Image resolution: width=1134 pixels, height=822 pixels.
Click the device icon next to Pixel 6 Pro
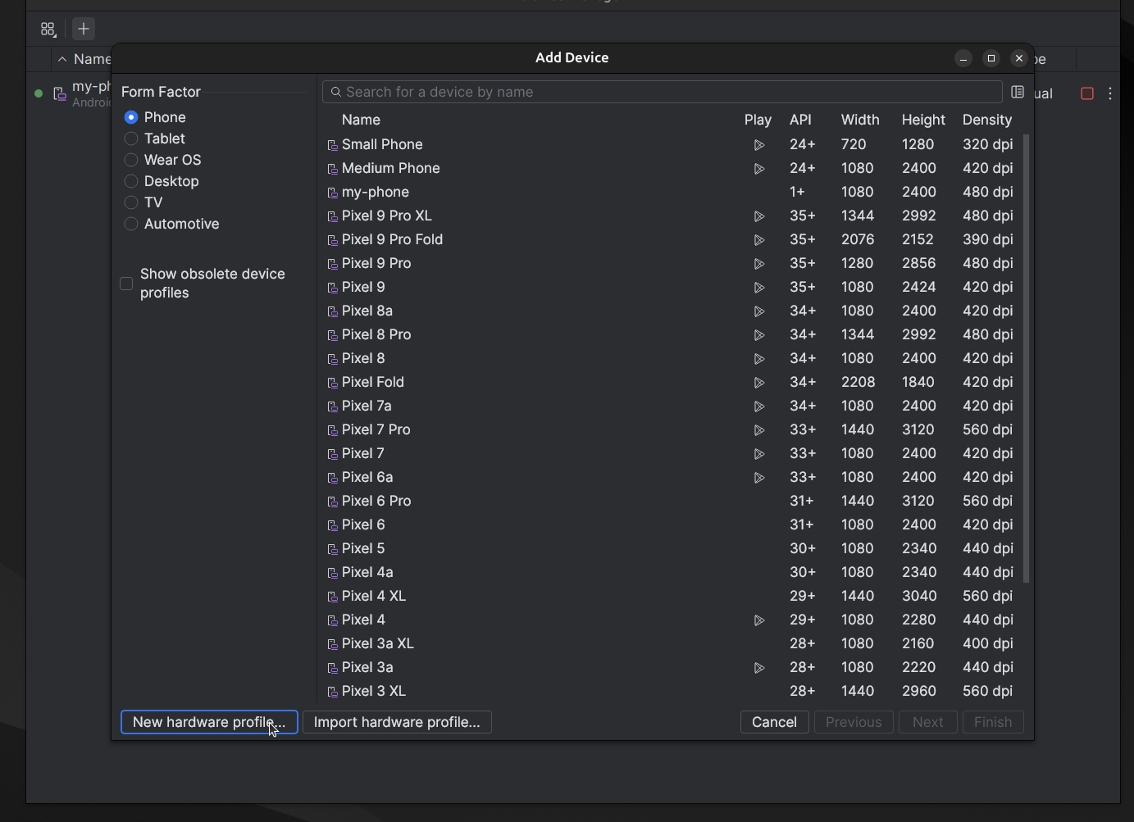333,502
